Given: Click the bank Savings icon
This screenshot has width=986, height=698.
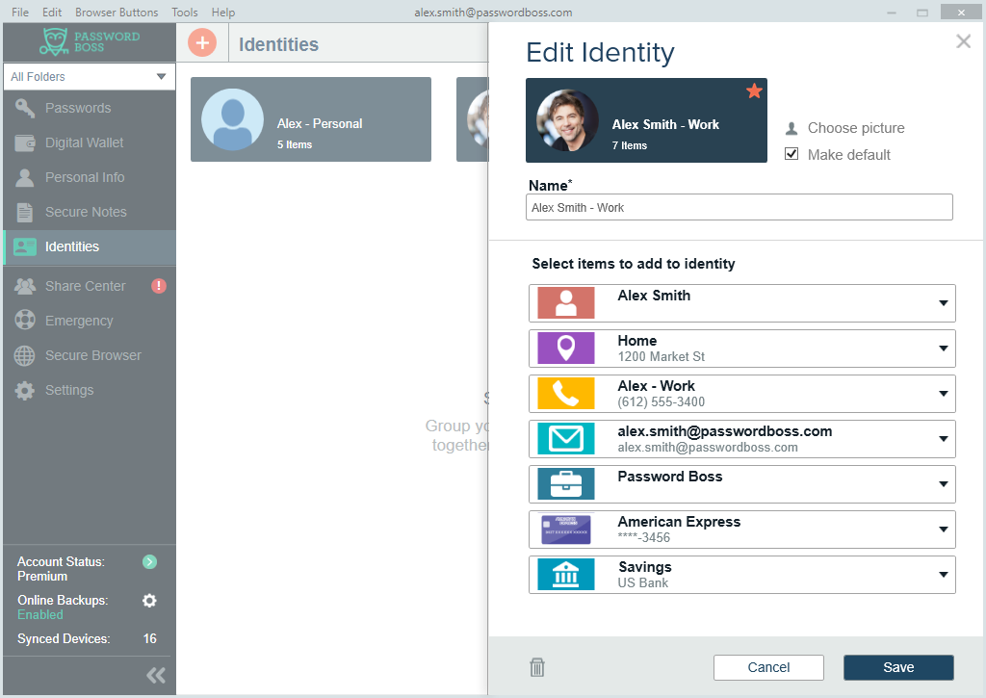Looking at the screenshot, I should click(566, 575).
